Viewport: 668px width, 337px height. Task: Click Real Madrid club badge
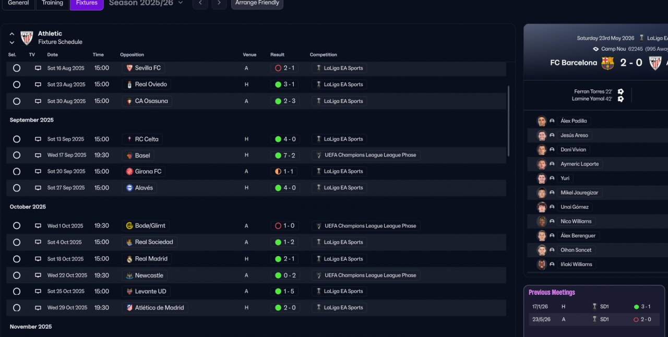click(129, 259)
